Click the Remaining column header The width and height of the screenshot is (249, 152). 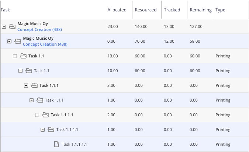coord(200,10)
